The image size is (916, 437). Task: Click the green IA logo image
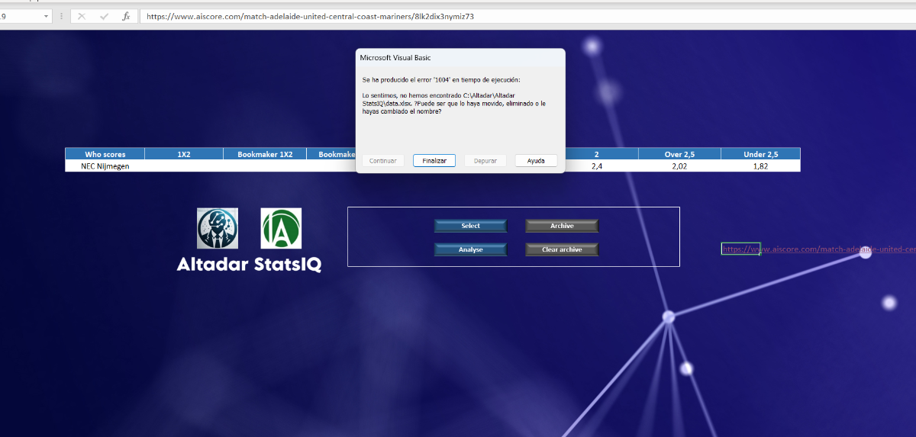281,228
